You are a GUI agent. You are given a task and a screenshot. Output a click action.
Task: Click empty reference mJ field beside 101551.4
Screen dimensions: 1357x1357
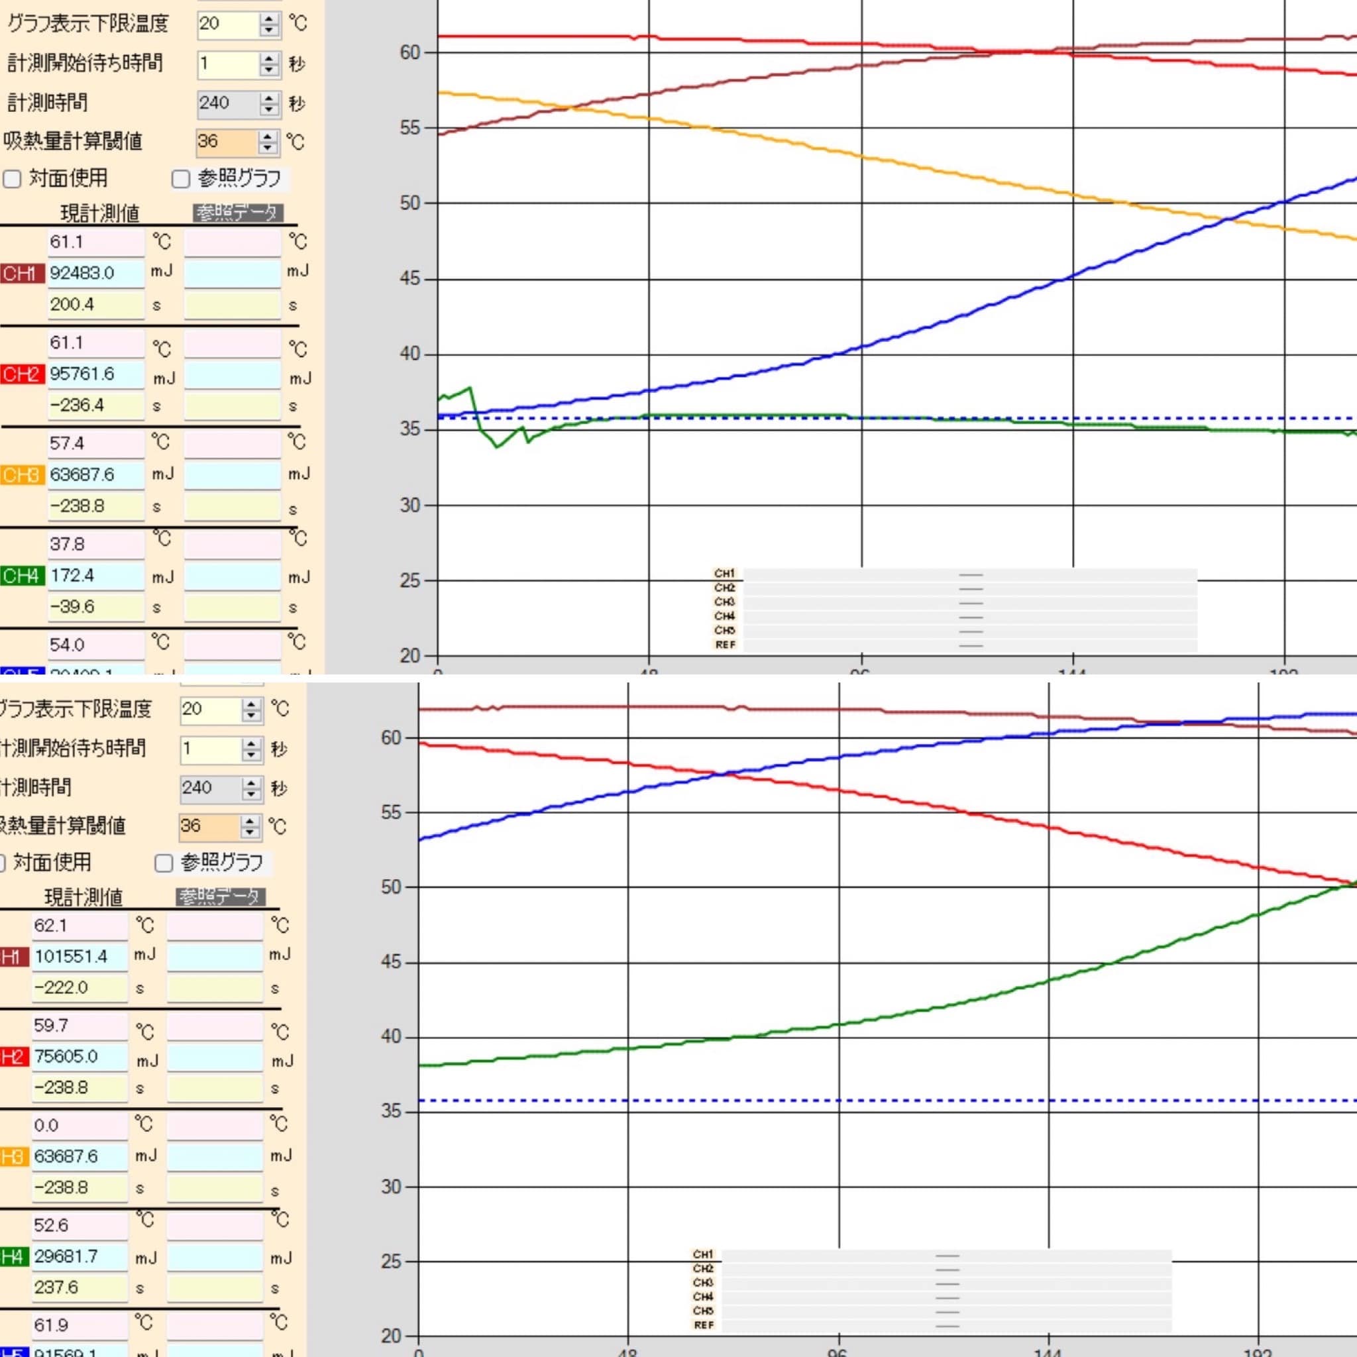click(x=215, y=957)
